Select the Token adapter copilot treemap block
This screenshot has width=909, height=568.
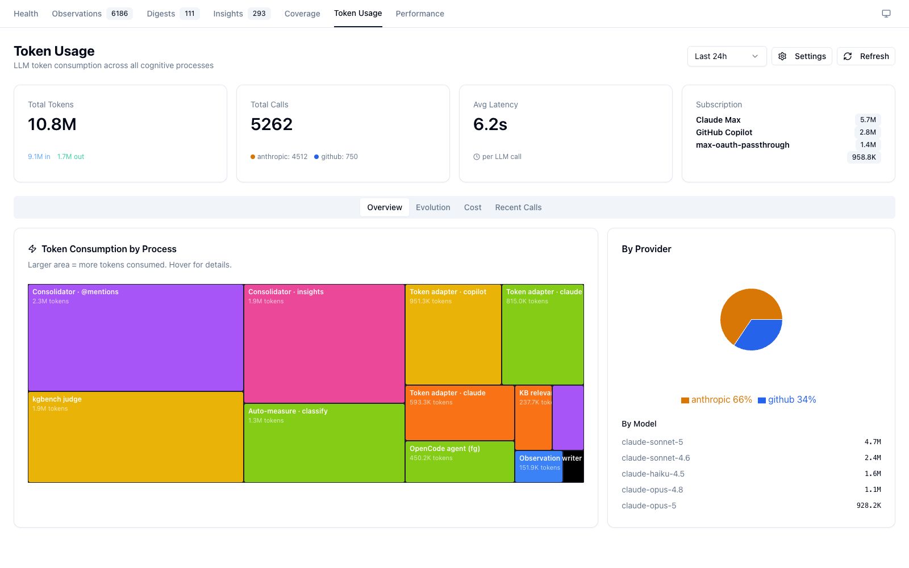click(453, 335)
